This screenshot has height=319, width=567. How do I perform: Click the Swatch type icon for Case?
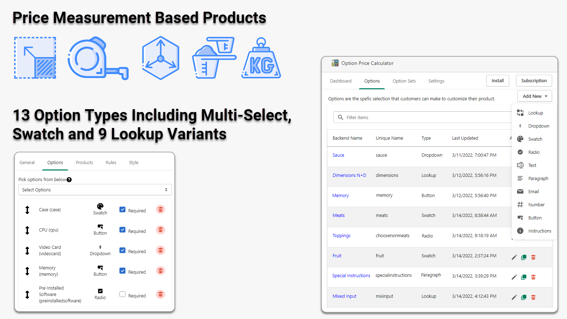coord(100,206)
